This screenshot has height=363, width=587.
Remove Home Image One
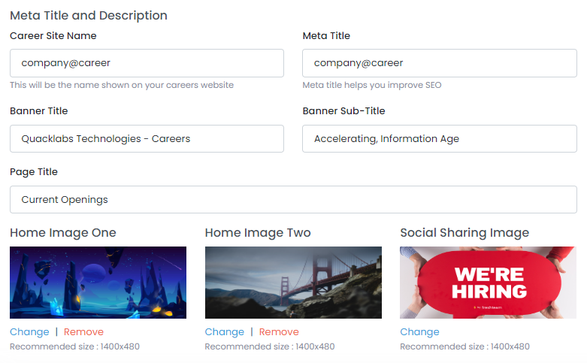[83, 331]
